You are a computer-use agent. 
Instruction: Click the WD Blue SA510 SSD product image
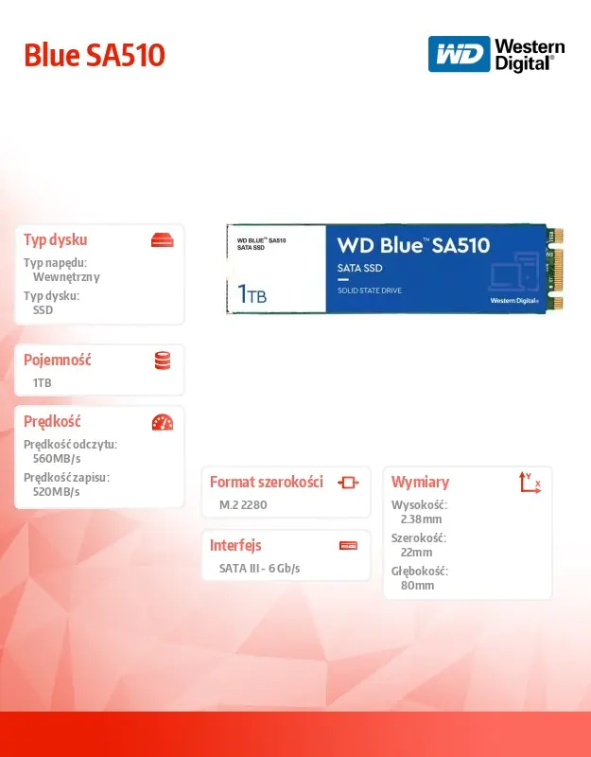(x=394, y=269)
